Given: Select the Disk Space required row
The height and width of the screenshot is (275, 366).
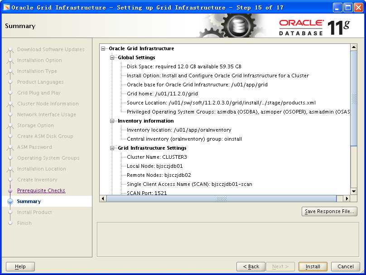Looking at the screenshot, I should pos(184,66).
